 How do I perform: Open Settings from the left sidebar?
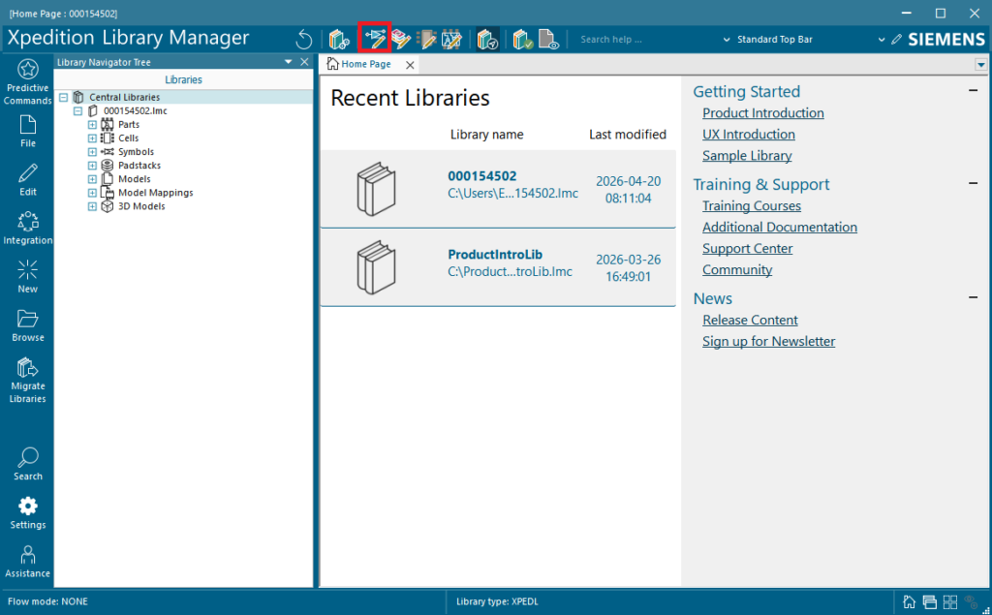click(28, 512)
